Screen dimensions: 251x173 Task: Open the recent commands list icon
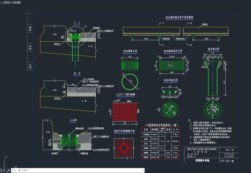pyautogui.click(x=14, y=171)
